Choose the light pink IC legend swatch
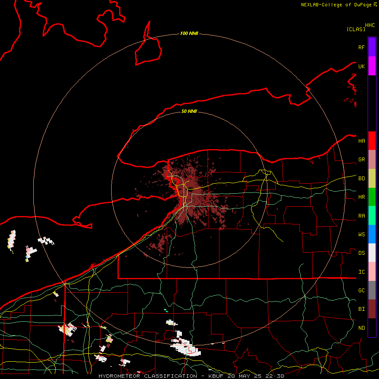 [x=372, y=272]
